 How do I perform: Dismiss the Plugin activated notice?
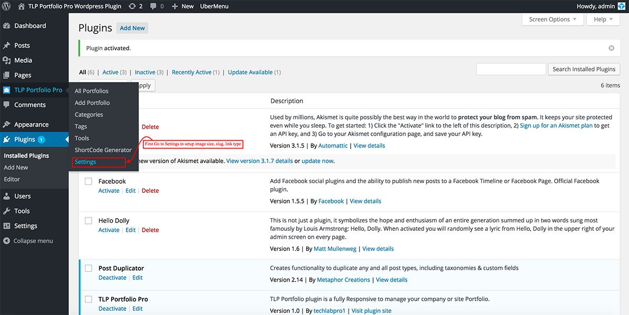611,48
